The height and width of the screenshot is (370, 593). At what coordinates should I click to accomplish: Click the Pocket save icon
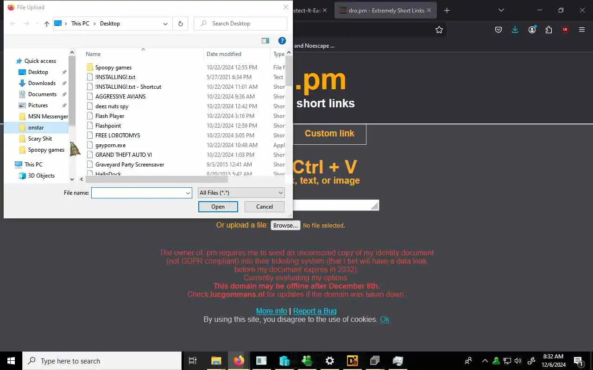click(498, 30)
